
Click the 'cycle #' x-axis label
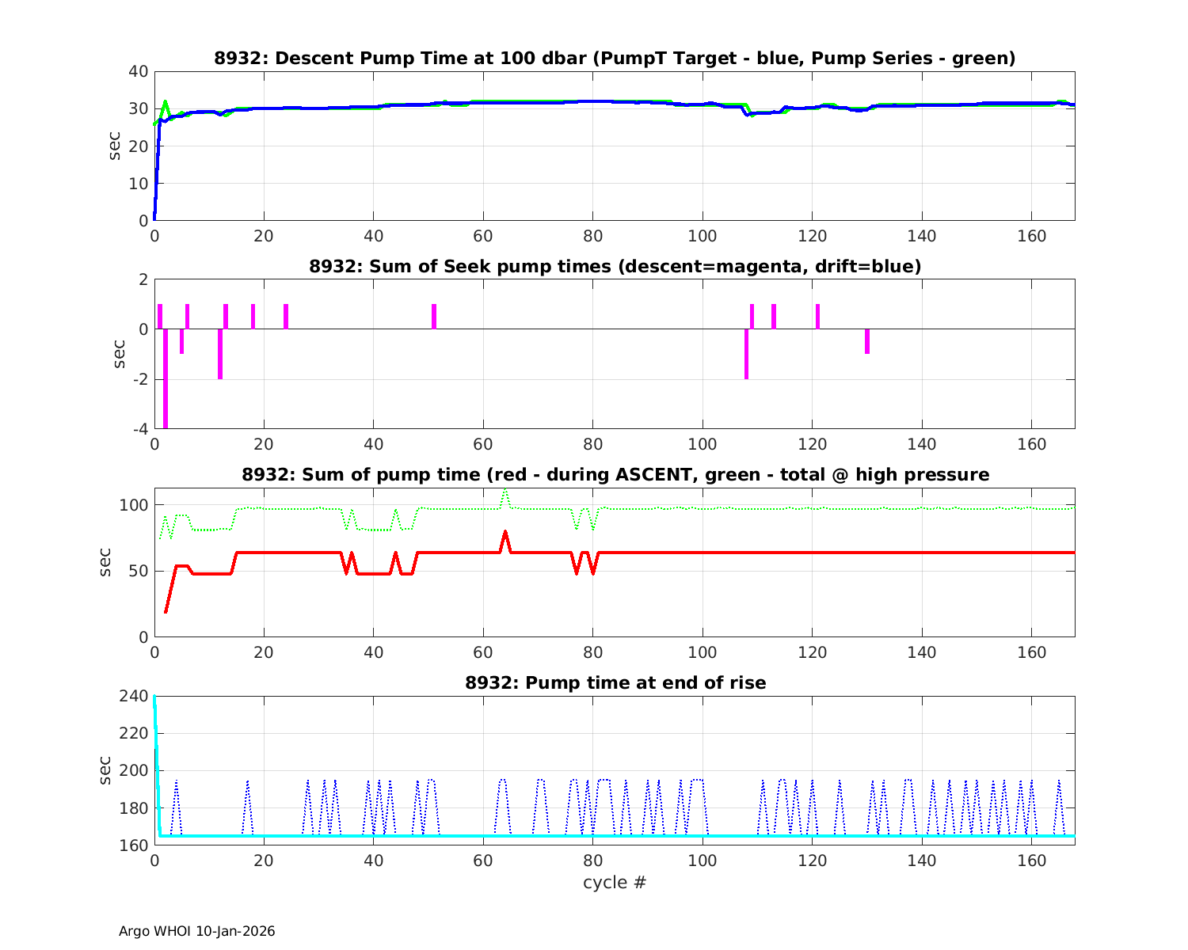[615, 882]
